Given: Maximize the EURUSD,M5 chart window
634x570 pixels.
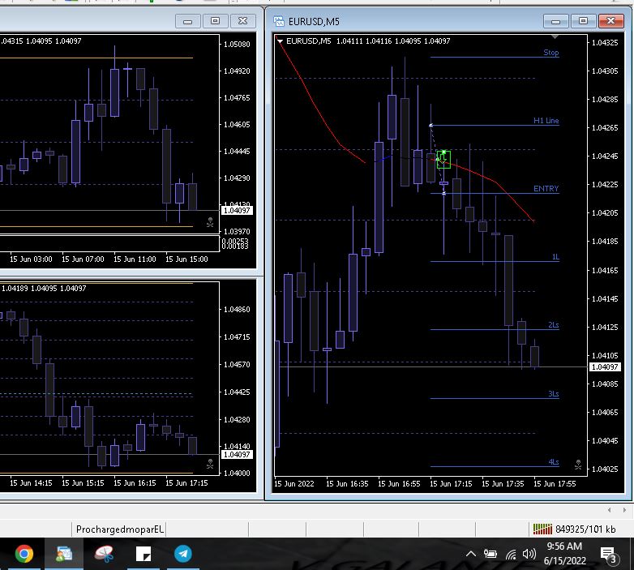Looking at the screenshot, I should click(582, 21).
